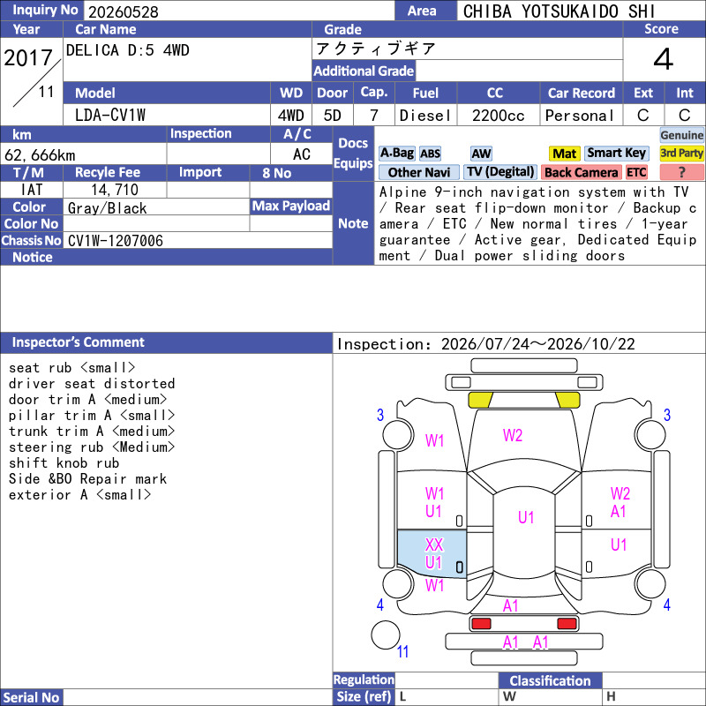Click the Docs Equips header cell
This screenshot has height=706, width=706.
353,153
